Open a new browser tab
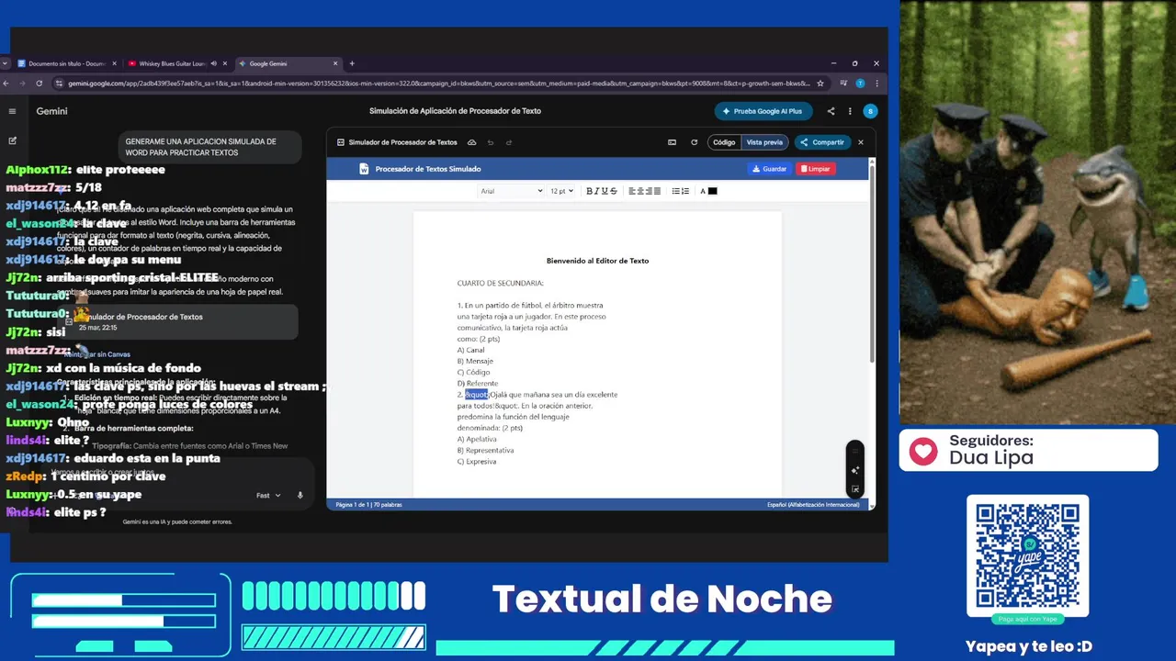Image resolution: width=1176 pixels, height=661 pixels. (352, 63)
